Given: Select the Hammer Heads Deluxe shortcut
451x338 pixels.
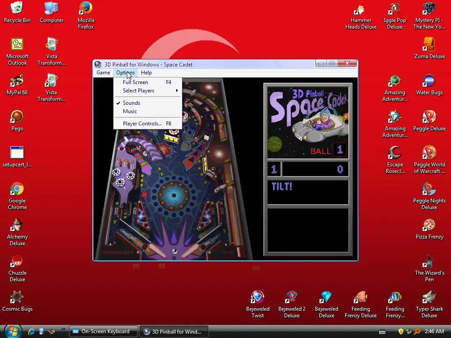Looking at the screenshot, I should click(361, 15).
